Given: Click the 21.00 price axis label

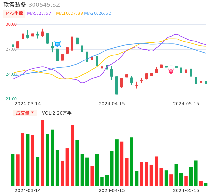Looking at the screenshot, I should coord(11,99).
